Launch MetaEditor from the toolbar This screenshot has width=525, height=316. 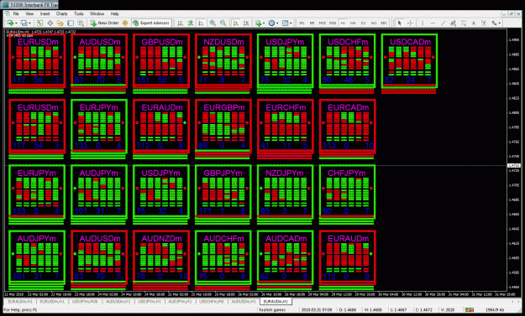[125, 23]
